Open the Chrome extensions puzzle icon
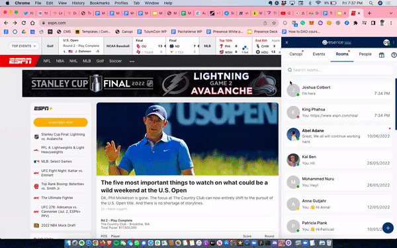The height and width of the screenshot is (248, 397). point(355,23)
